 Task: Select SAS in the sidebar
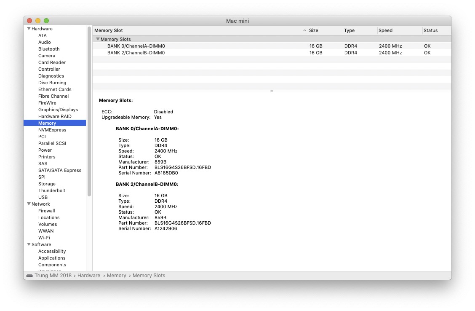point(43,164)
